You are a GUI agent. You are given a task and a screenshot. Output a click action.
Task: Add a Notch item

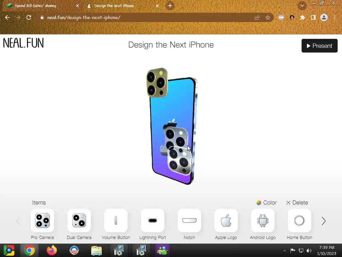click(x=189, y=221)
